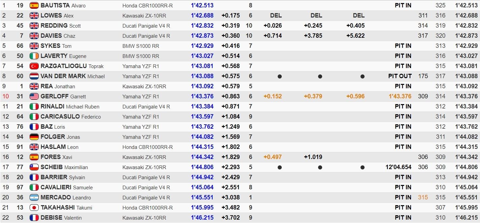The height and width of the screenshot is (223, 480).
Task: Select the UK flag beside REDDING Scott
Action: tap(34, 26)
